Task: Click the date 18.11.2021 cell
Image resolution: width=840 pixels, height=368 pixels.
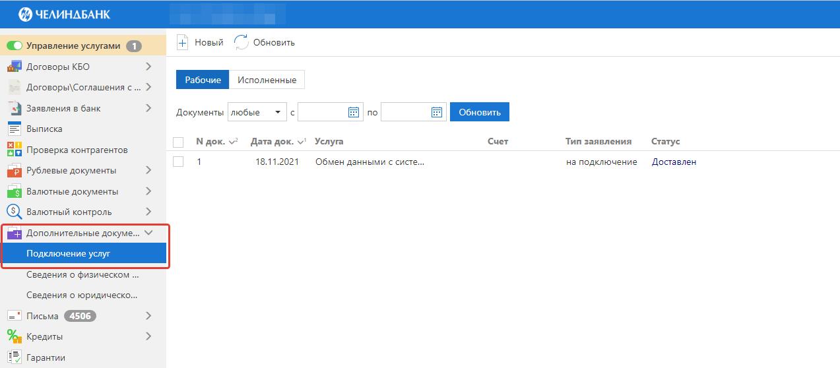Action: [x=277, y=162]
